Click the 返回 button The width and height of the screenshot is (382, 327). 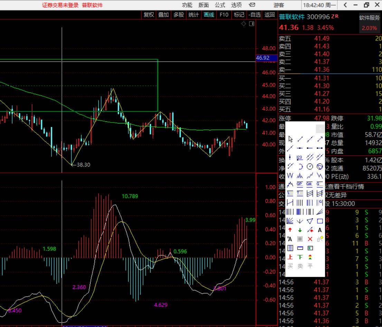point(270,14)
